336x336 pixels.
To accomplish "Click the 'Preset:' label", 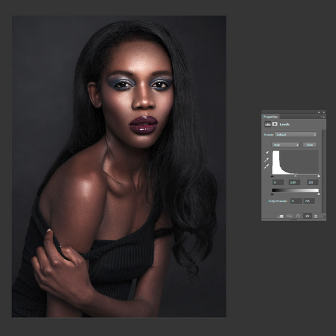I will tap(269, 135).
